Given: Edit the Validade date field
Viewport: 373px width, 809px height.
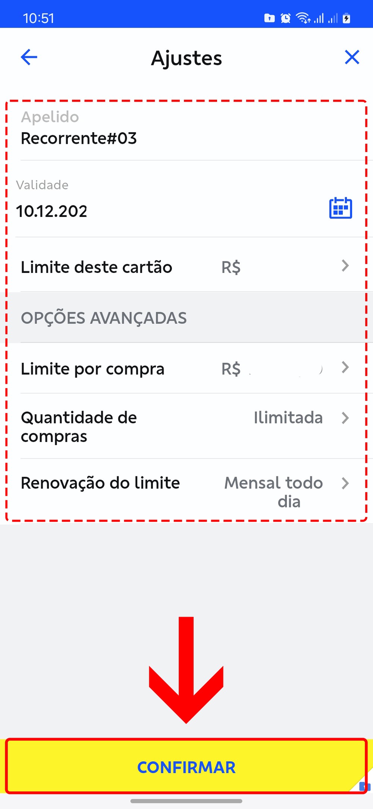Looking at the screenshot, I should 51,211.
